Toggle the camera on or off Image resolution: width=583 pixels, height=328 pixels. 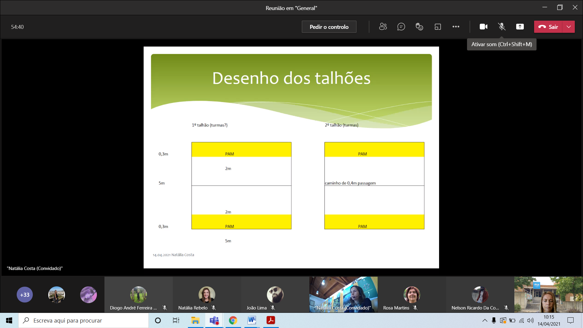483,27
